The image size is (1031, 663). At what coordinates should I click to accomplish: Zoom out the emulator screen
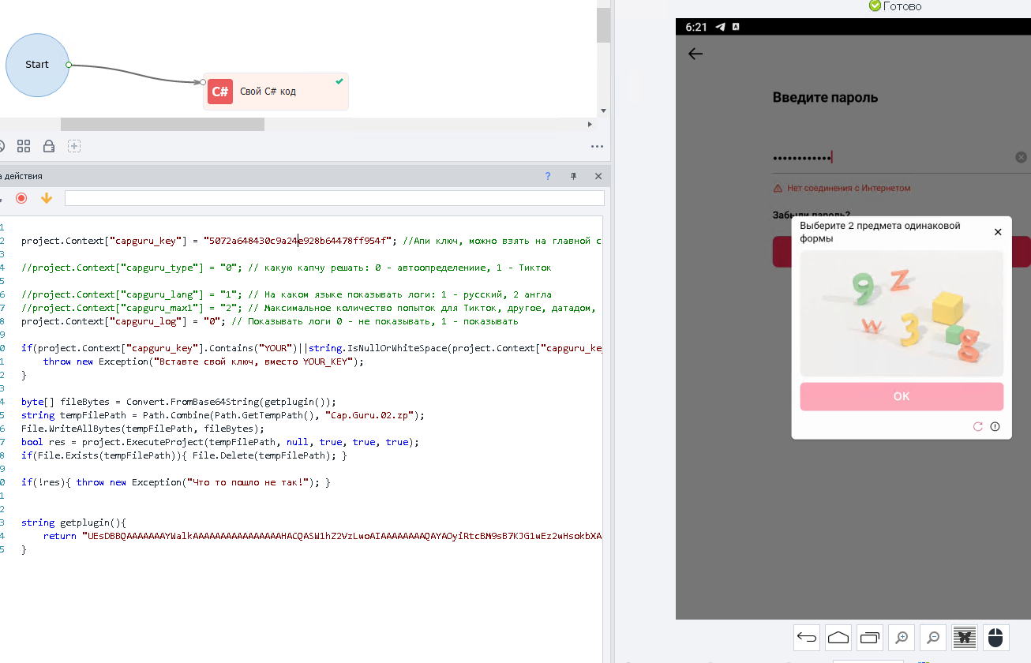click(933, 637)
